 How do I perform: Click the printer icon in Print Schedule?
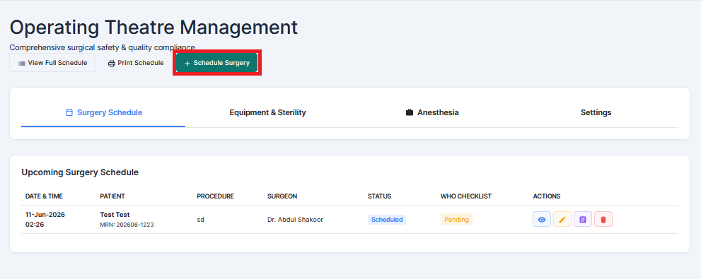click(x=112, y=64)
